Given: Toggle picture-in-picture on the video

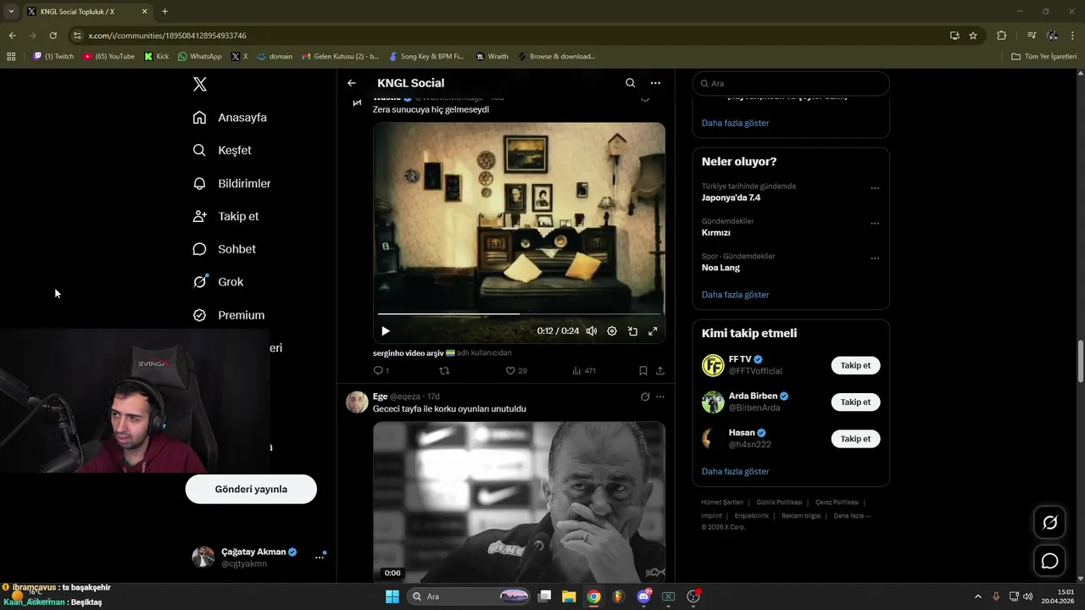Looking at the screenshot, I should [632, 331].
